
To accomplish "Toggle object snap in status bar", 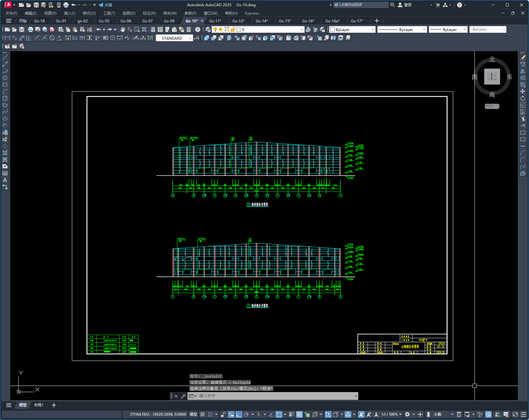I will pos(279,414).
